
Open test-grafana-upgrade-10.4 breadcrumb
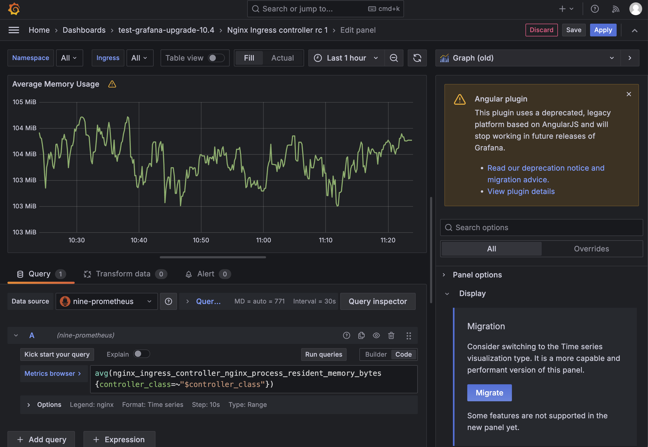[x=166, y=30]
